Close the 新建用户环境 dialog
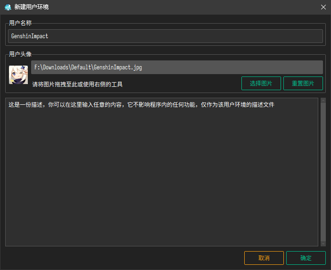The width and height of the screenshot is (331, 270). (x=323, y=7)
